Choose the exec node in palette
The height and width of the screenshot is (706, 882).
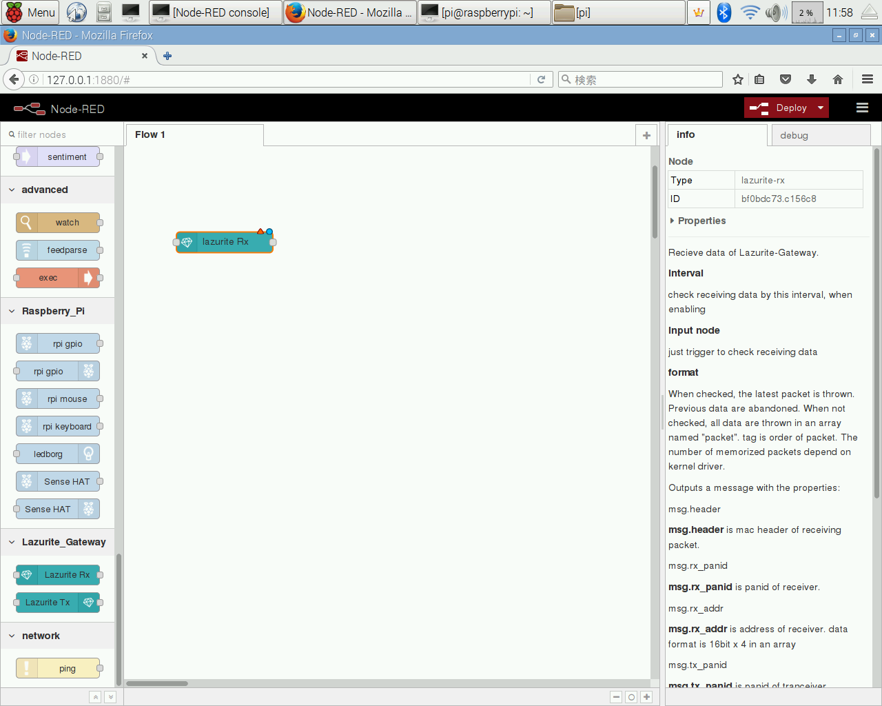(58, 278)
